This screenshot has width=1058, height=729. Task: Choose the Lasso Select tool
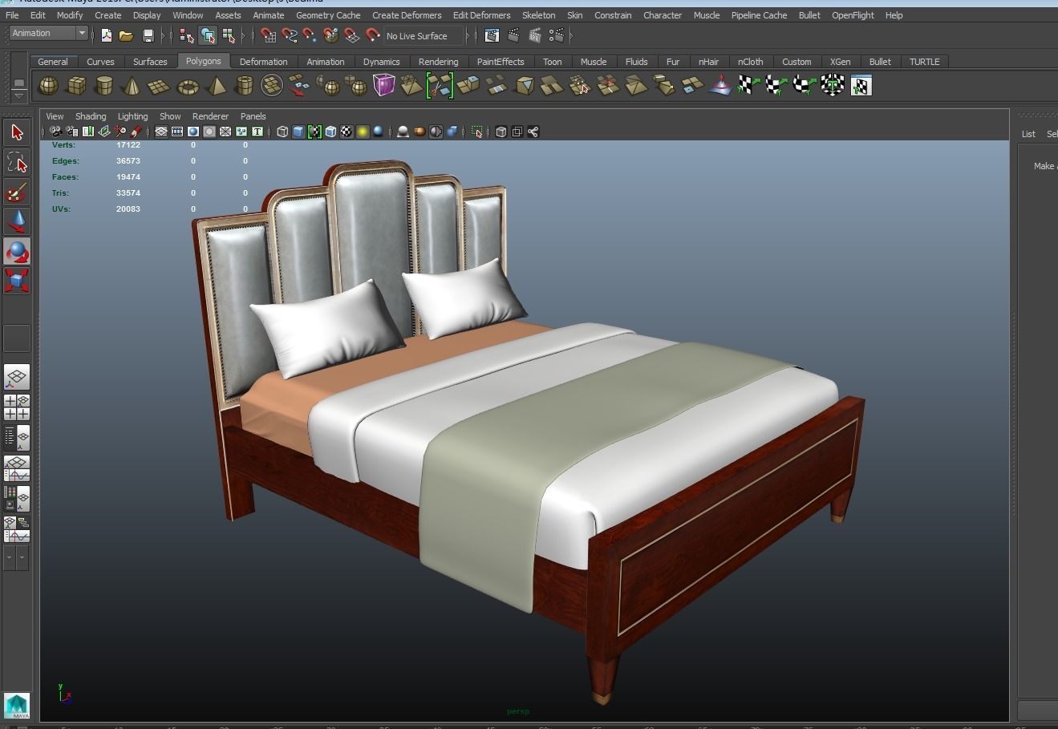tap(17, 163)
